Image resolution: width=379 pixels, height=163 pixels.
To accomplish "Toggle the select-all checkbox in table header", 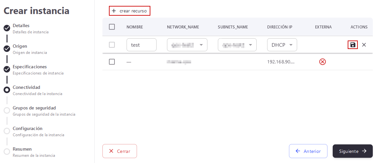I will (112, 27).
